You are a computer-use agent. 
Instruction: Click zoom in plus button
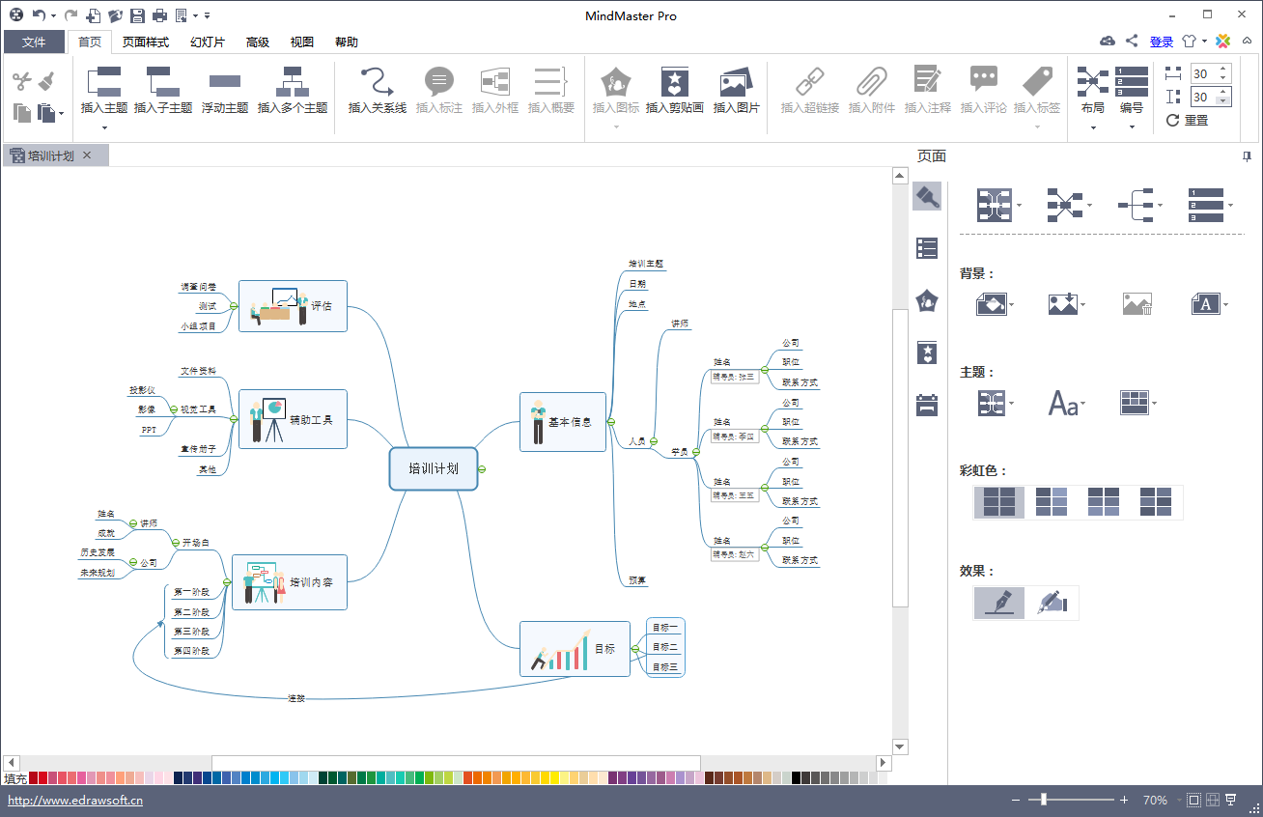pyautogui.click(x=1124, y=800)
